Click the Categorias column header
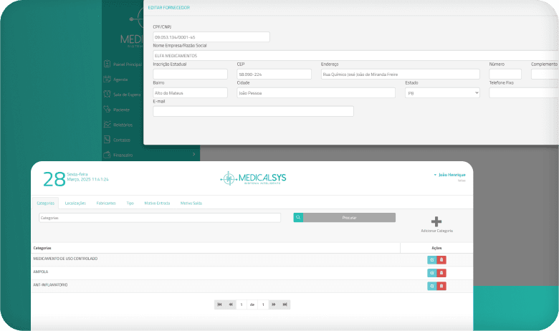The width and height of the screenshot is (559, 331). pyautogui.click(x=42, y=248)
